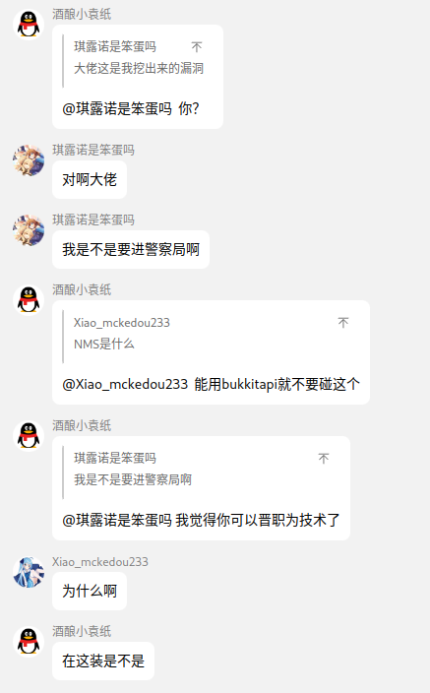
Task: Click penguin avatar beside bukkitapi reply
Action: click(x=29, y=300)
